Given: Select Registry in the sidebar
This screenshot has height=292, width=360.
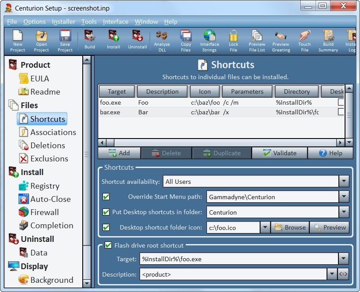Looking at the screenshot, I should click(x=39, y=186).
